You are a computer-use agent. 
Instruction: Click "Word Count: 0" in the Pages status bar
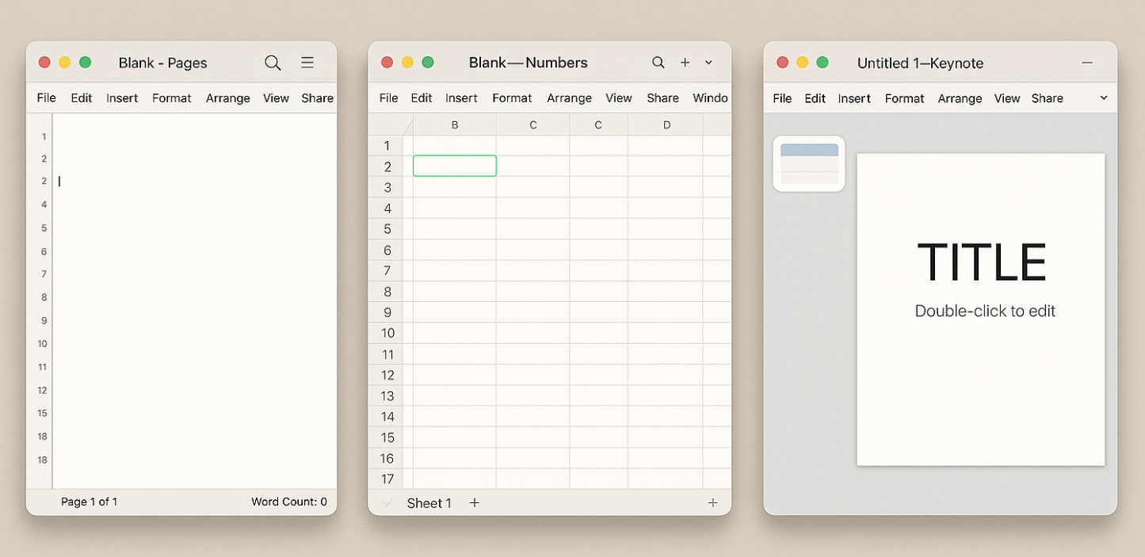coord(289,502)
